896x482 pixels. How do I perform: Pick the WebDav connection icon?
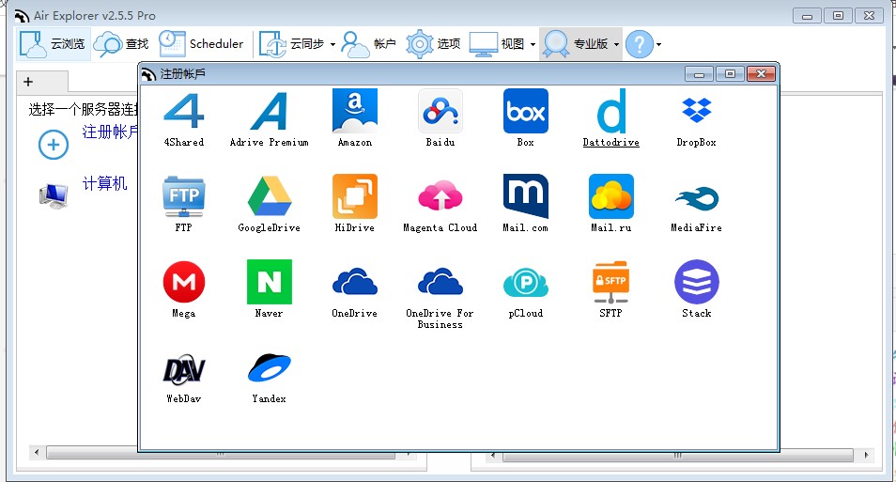(183, 368)
